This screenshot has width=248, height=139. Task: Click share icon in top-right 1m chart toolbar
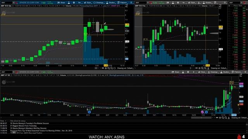tap(168, 3)
